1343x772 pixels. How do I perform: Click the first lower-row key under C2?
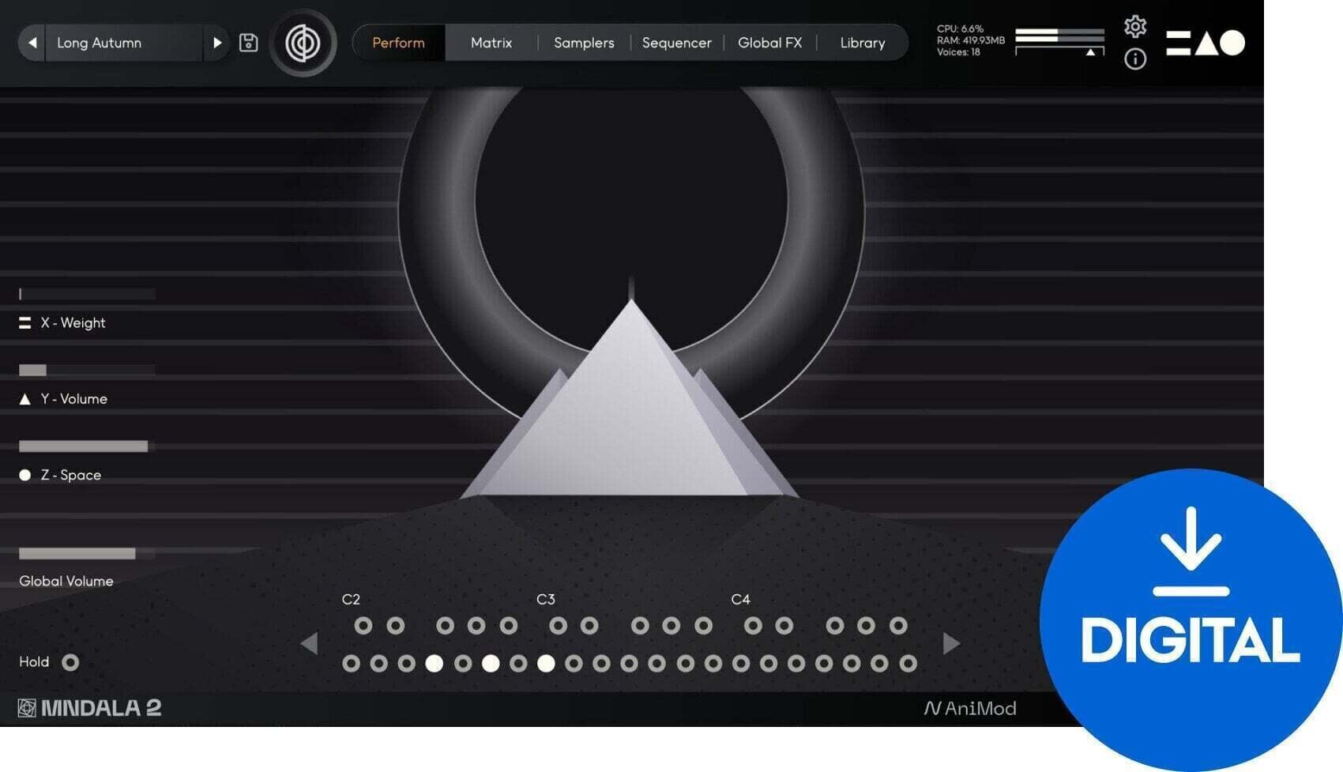[351, 664]
